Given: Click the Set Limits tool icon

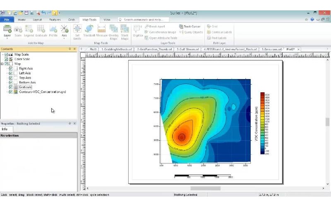Looking at the screenshot, I should click(77, 31).
